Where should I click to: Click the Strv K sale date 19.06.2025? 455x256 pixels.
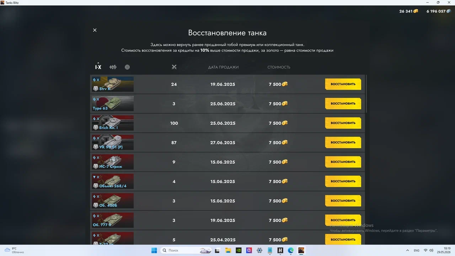(x=223, y=84)
